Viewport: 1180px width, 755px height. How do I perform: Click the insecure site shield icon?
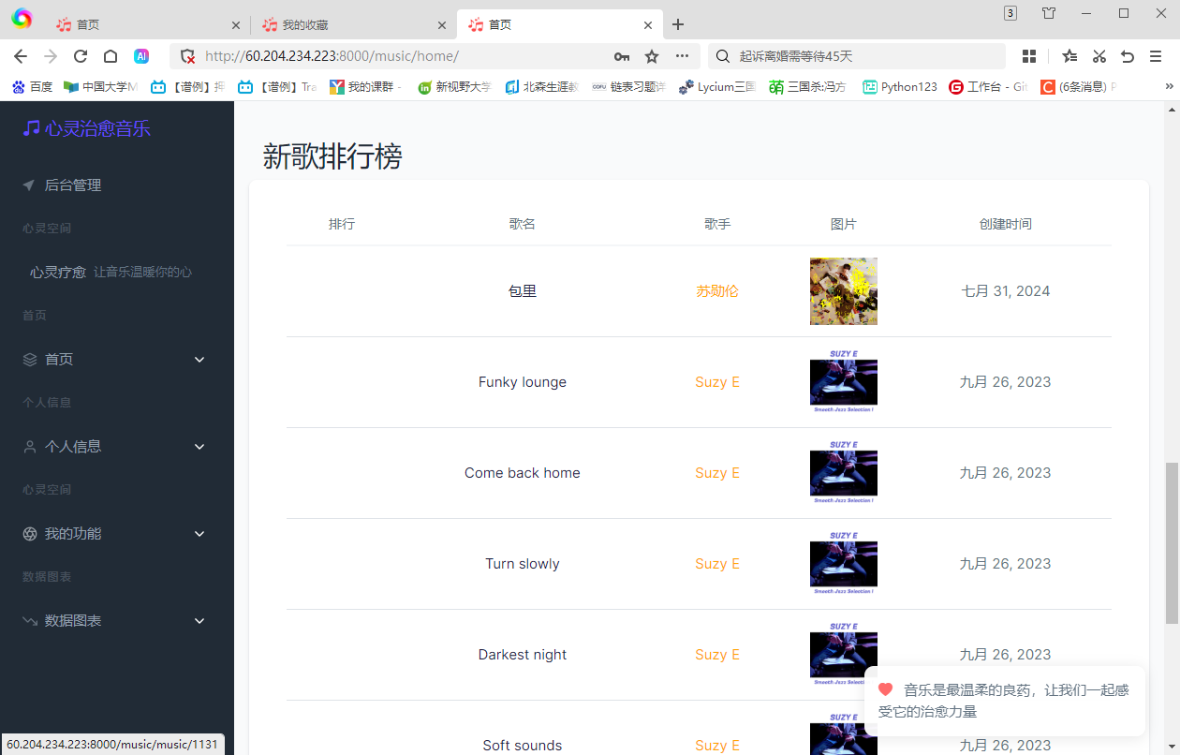point(187,56)
